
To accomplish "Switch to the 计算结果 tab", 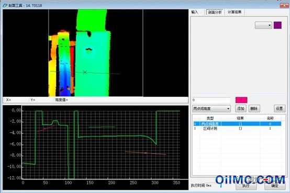I will [235, 12].
